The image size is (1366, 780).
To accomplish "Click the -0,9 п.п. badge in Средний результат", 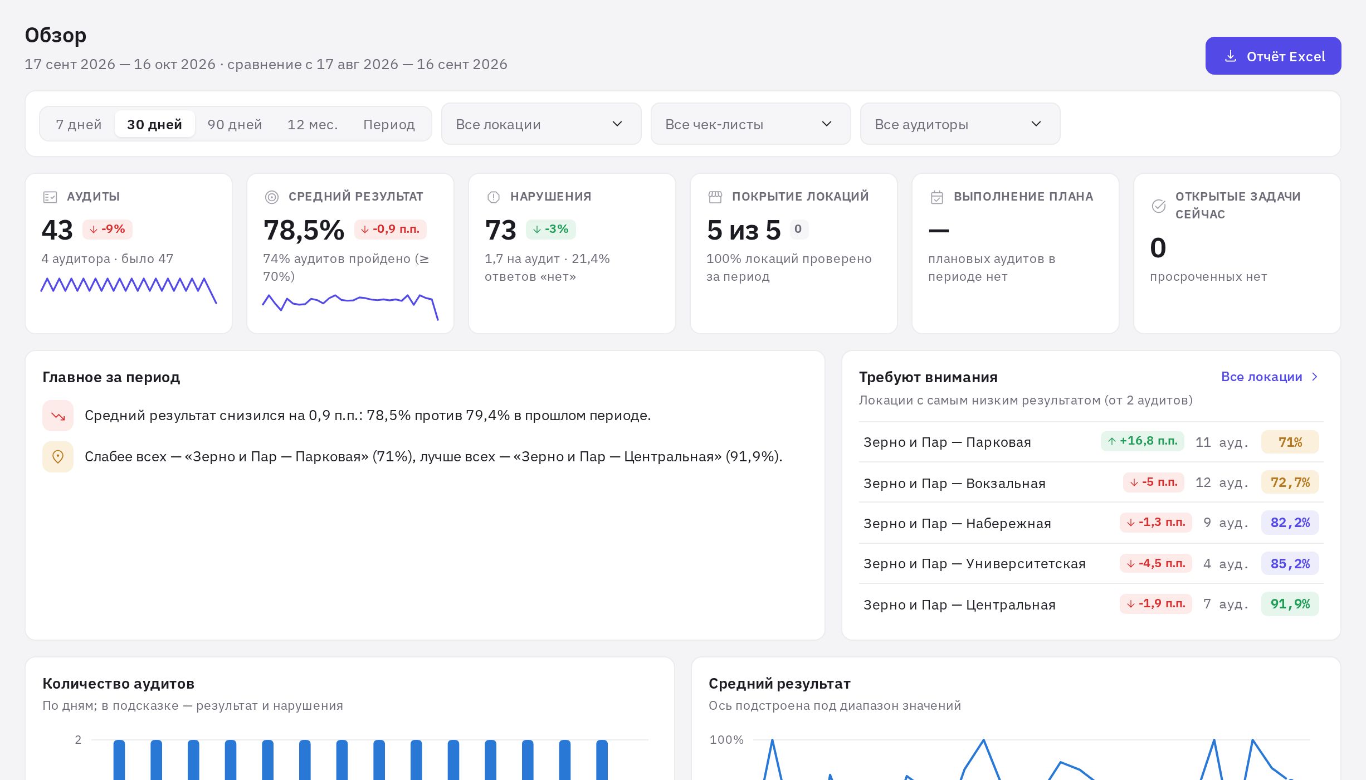I will coord(390,229).
